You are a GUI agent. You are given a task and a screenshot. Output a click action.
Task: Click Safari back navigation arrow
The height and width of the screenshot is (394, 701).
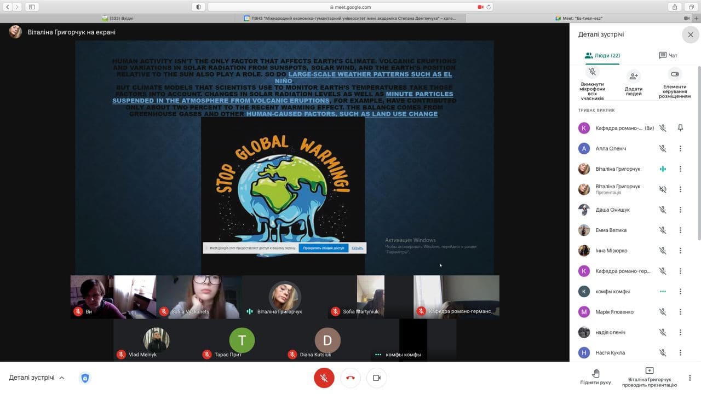click(x=8, y=7)
